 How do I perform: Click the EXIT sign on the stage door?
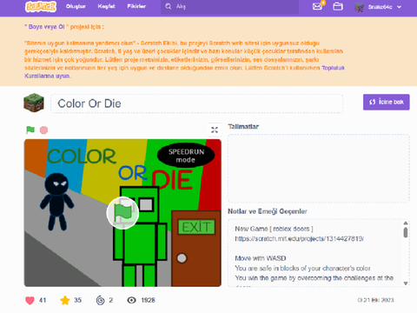[x=196, y=227]
